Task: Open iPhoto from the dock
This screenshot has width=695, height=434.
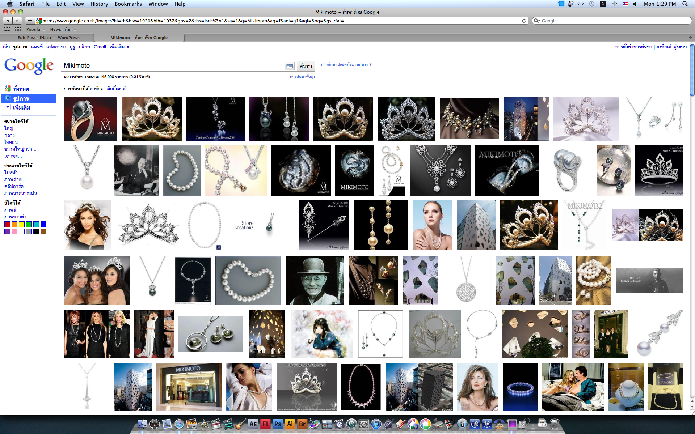Action: [191, 424]
